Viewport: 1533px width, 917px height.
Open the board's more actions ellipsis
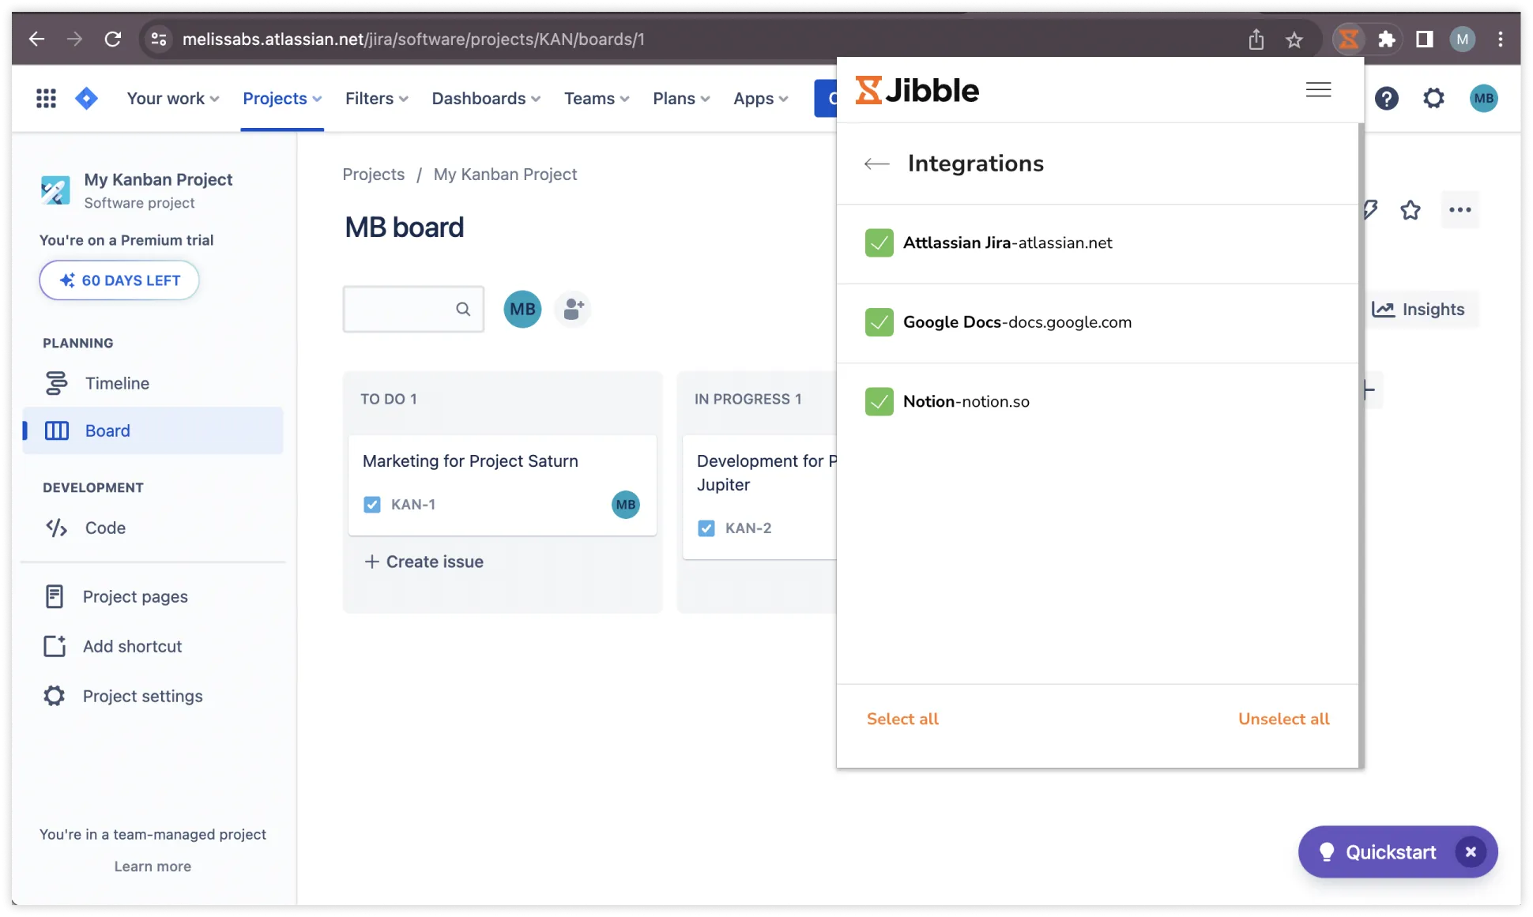pyautogui.click(x=1460, y=210)
